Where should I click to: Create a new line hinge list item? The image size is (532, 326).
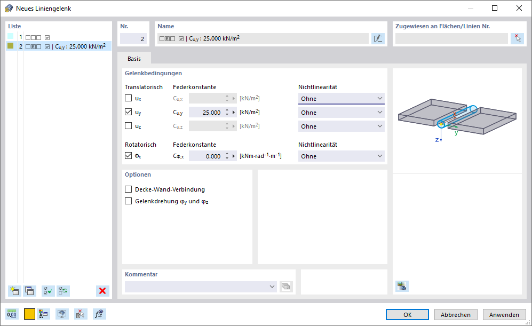pyautogui.click(x=14, y=291)
